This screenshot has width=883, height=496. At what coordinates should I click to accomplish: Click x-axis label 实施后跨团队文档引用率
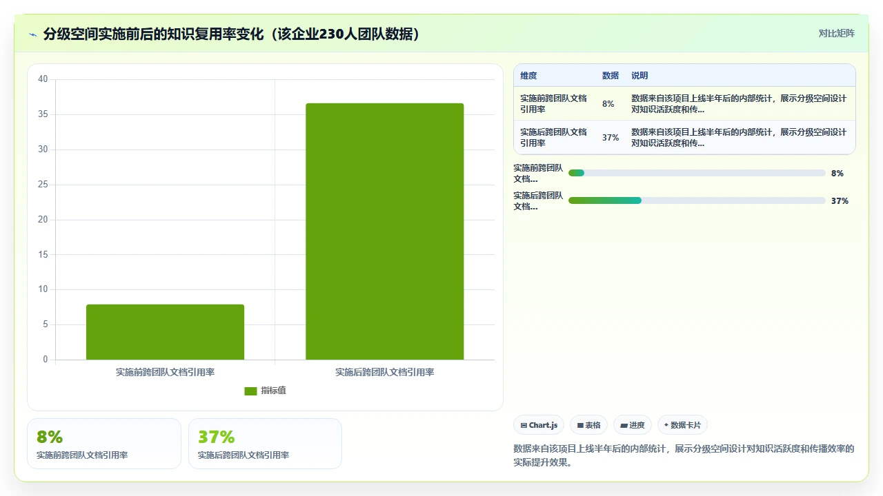pyautogui.click(x=385, y=372)
